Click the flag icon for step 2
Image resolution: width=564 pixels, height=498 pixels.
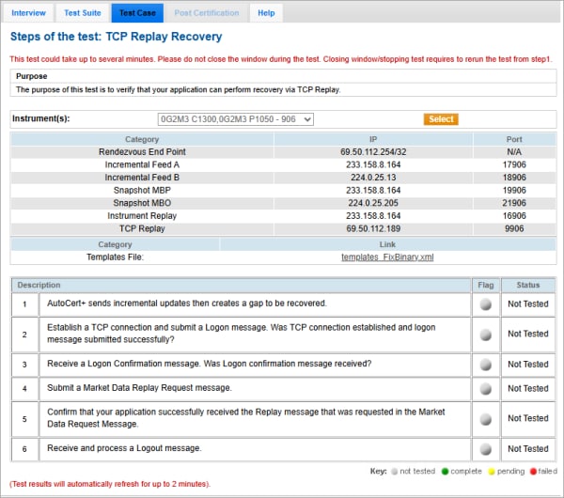pyautogui.click(x=485, y=335)
